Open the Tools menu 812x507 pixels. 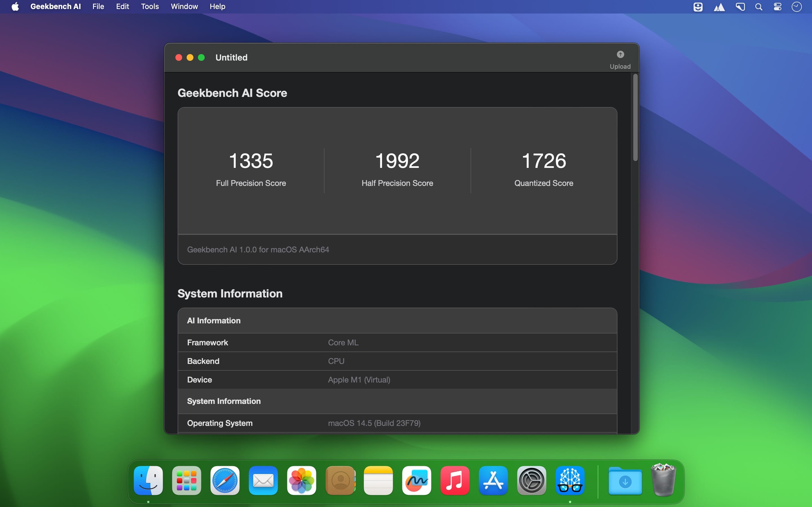[150, 7]
